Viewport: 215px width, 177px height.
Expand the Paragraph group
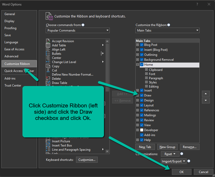tap(147, 78)
